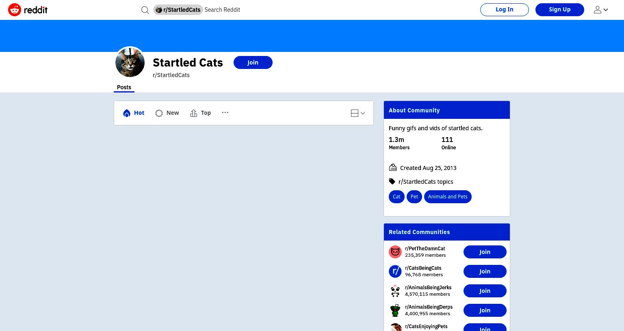
Task: Click the r/PetTheDamnCat community icon
Action: (395, 252)
